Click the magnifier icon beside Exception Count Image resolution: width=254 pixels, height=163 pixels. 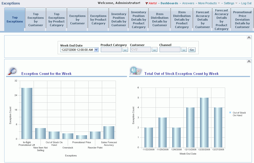pyautogui.click(x=12, y=71)
